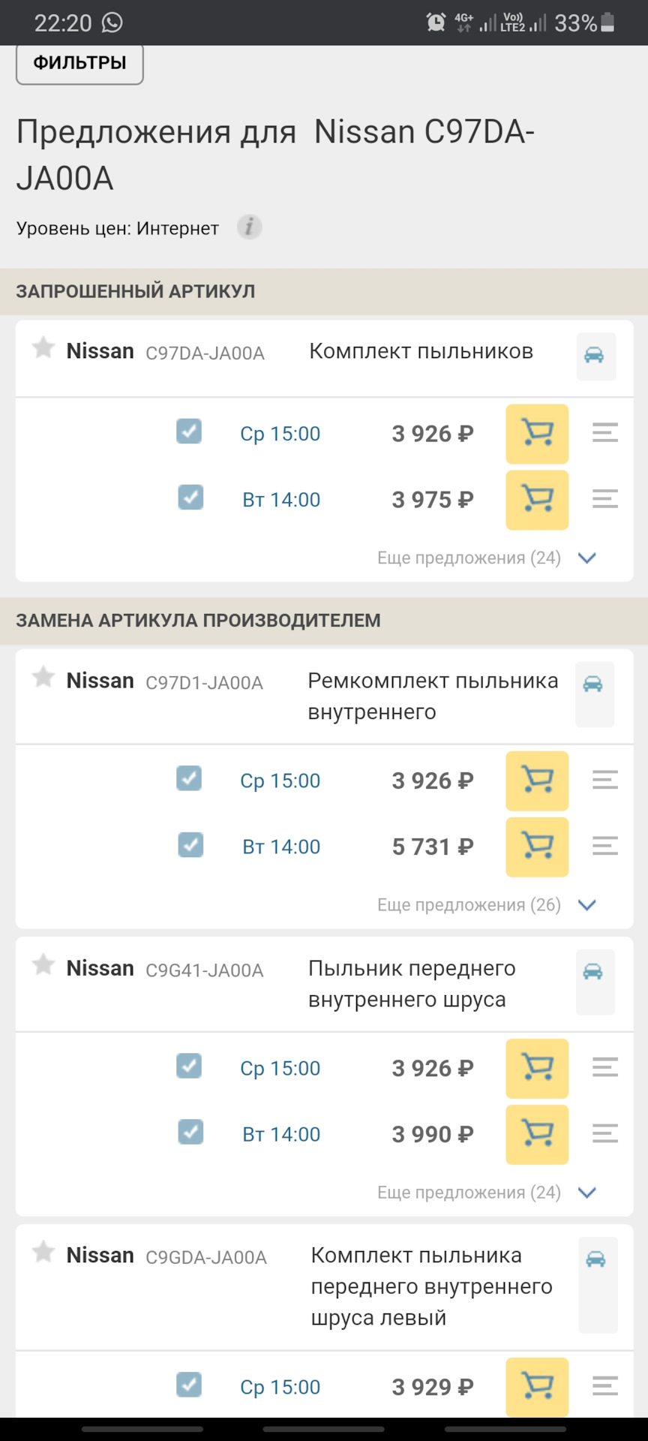Select Ср 15:00 delivery for 3 929 ₽ offer
The width and height of the screenshot is (648, 1441).
(280, 1387)
